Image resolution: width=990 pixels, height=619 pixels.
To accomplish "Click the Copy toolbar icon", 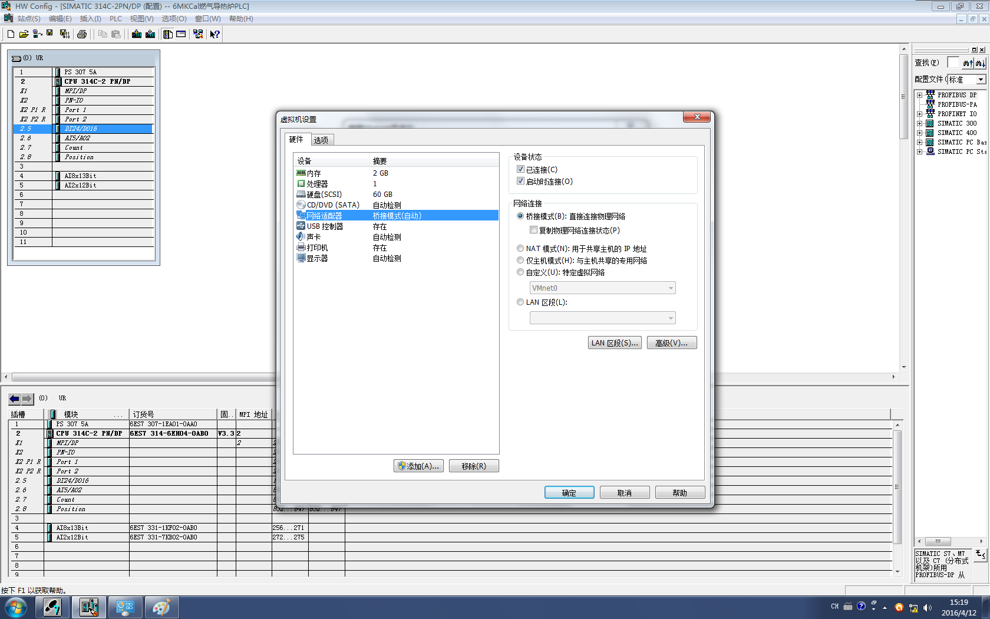I will pyautogui.click(x=103, y=34).
